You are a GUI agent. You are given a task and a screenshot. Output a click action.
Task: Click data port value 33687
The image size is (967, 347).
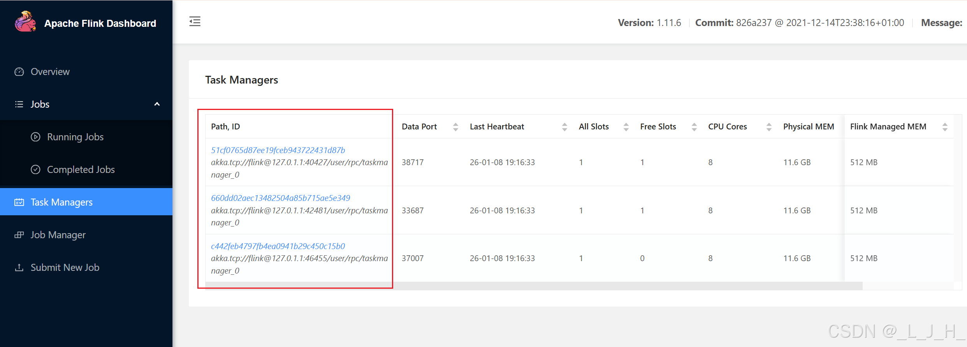coord(413,210)
